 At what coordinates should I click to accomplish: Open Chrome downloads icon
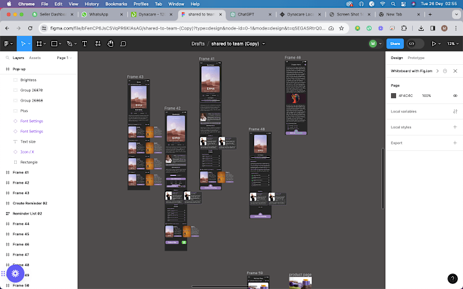coord(421,28)
